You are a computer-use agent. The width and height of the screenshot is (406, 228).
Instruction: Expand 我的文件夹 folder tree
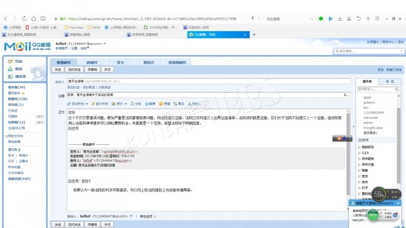[6, 136]
